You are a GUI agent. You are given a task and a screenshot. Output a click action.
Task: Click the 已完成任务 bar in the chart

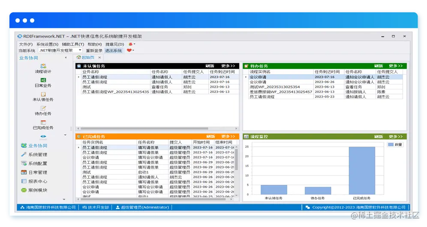362,171
